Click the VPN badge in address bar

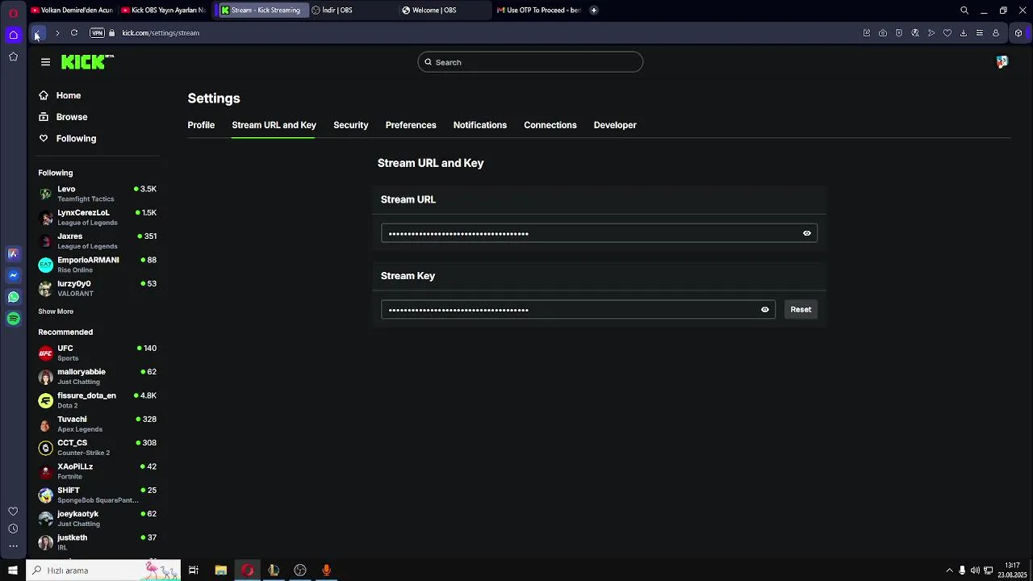tap(97, 33)
